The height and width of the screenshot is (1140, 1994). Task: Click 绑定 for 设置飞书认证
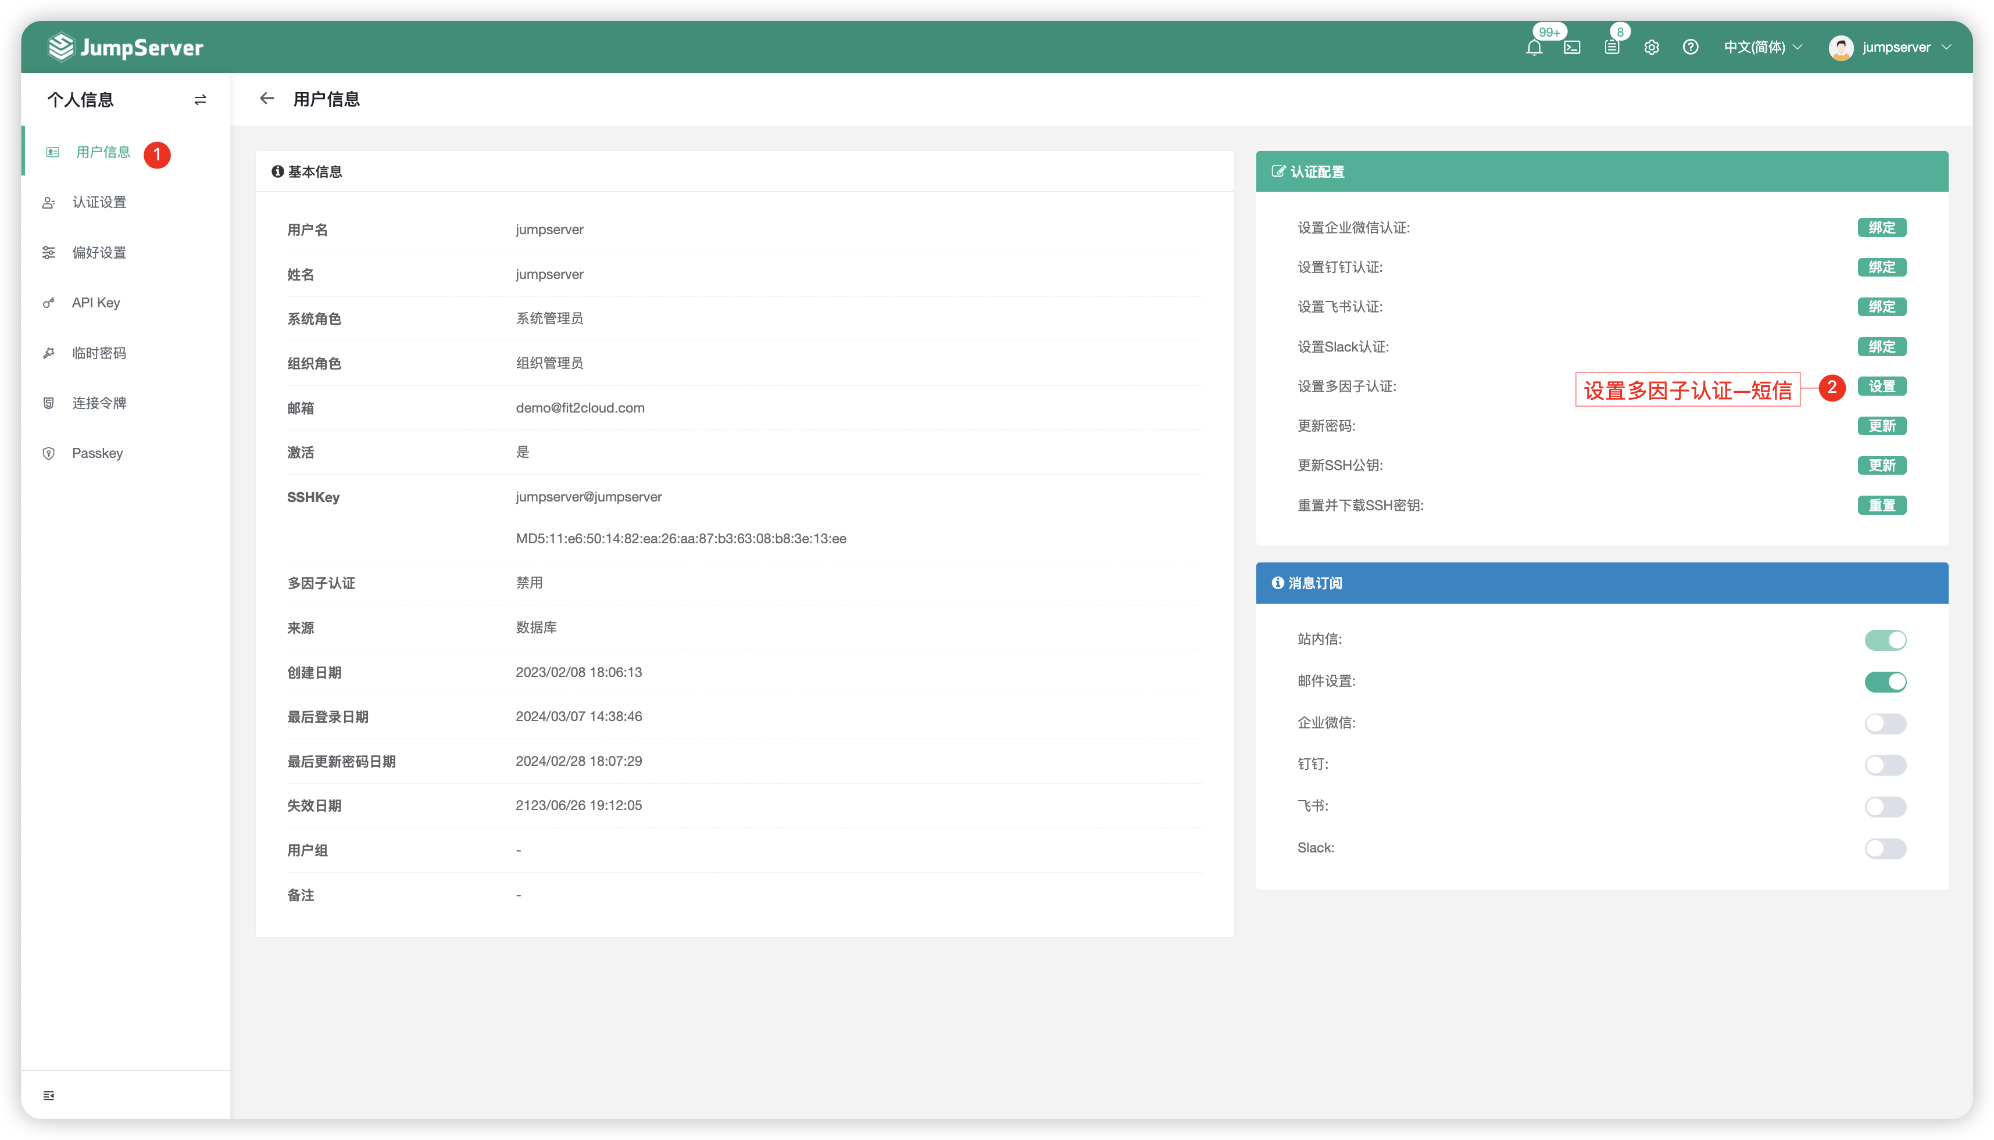click(x=1881, y=307)
